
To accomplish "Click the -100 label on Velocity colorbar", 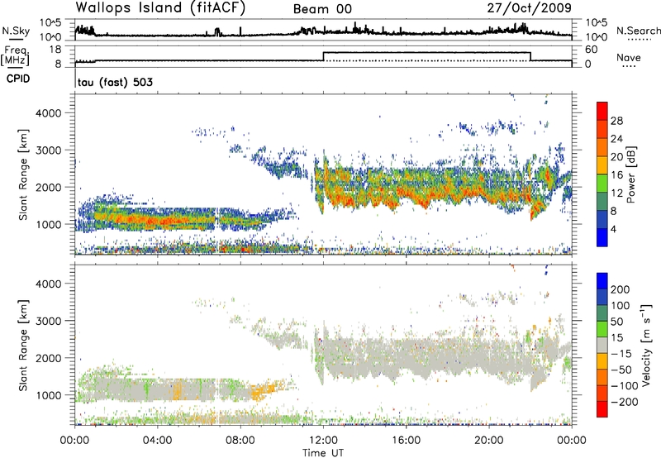I will pyautogui.click(x=625, y=386).
